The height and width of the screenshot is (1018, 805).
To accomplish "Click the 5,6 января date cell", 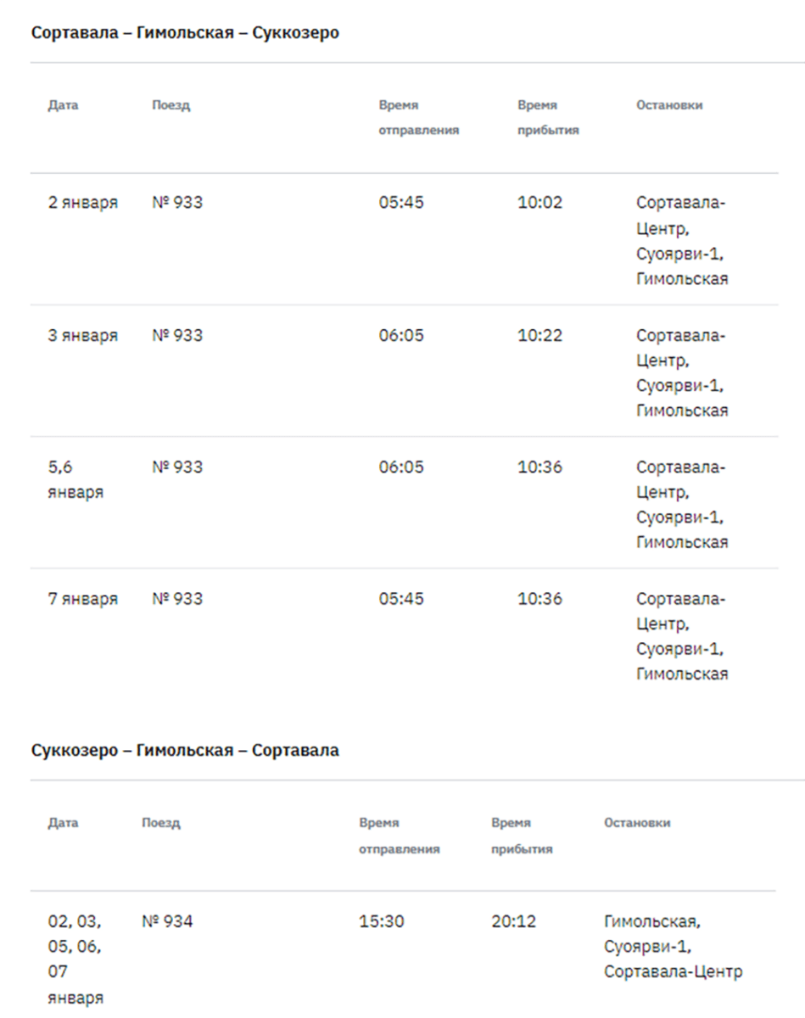I will click(75, 479).
